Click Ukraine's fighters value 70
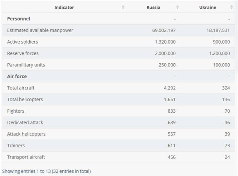 pos(227,111)
